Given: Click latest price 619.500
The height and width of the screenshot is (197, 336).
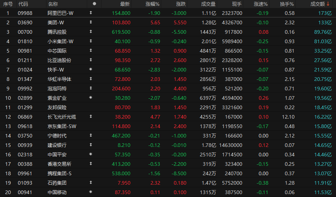Looking at the screenshot, I should tap(121, 32).
